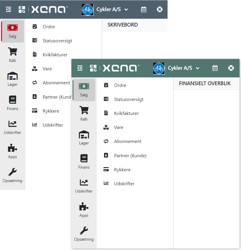Open Partner (Kunde) in the front window menu
241x250 pixels.
coord(130,155)
